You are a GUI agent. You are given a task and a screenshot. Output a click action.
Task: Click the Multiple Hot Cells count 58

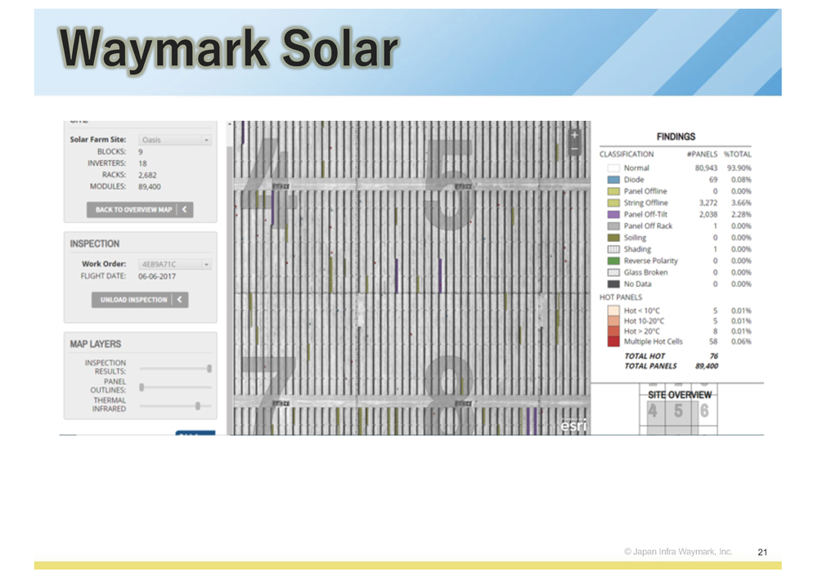click(x=713, y=342)
